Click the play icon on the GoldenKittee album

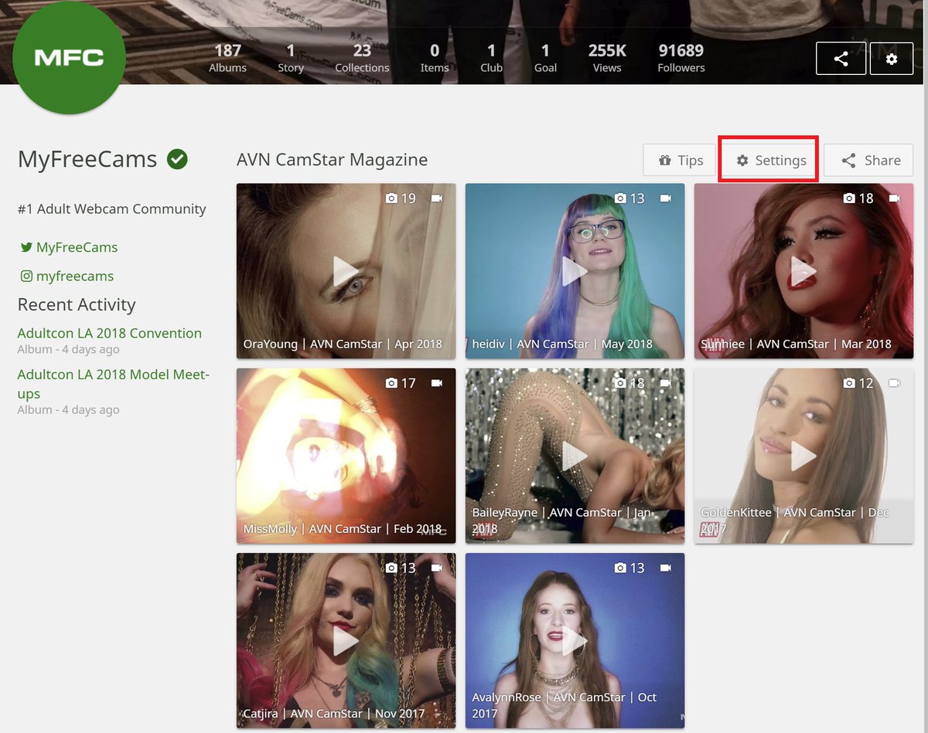pyautogui.click(x=803, y=456)
